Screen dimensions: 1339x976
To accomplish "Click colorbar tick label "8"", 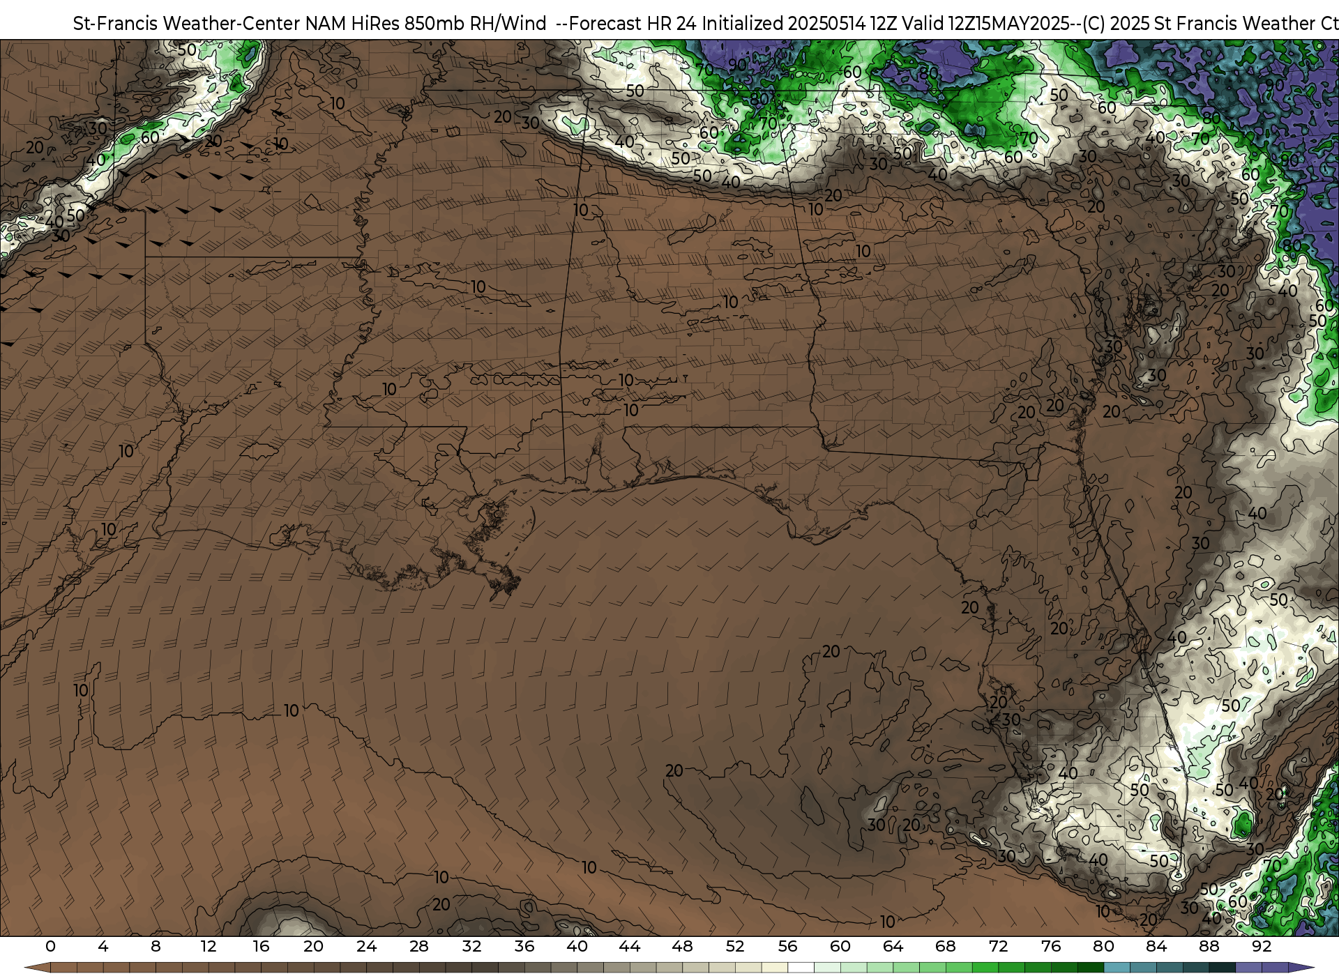I will pos(156,947).
